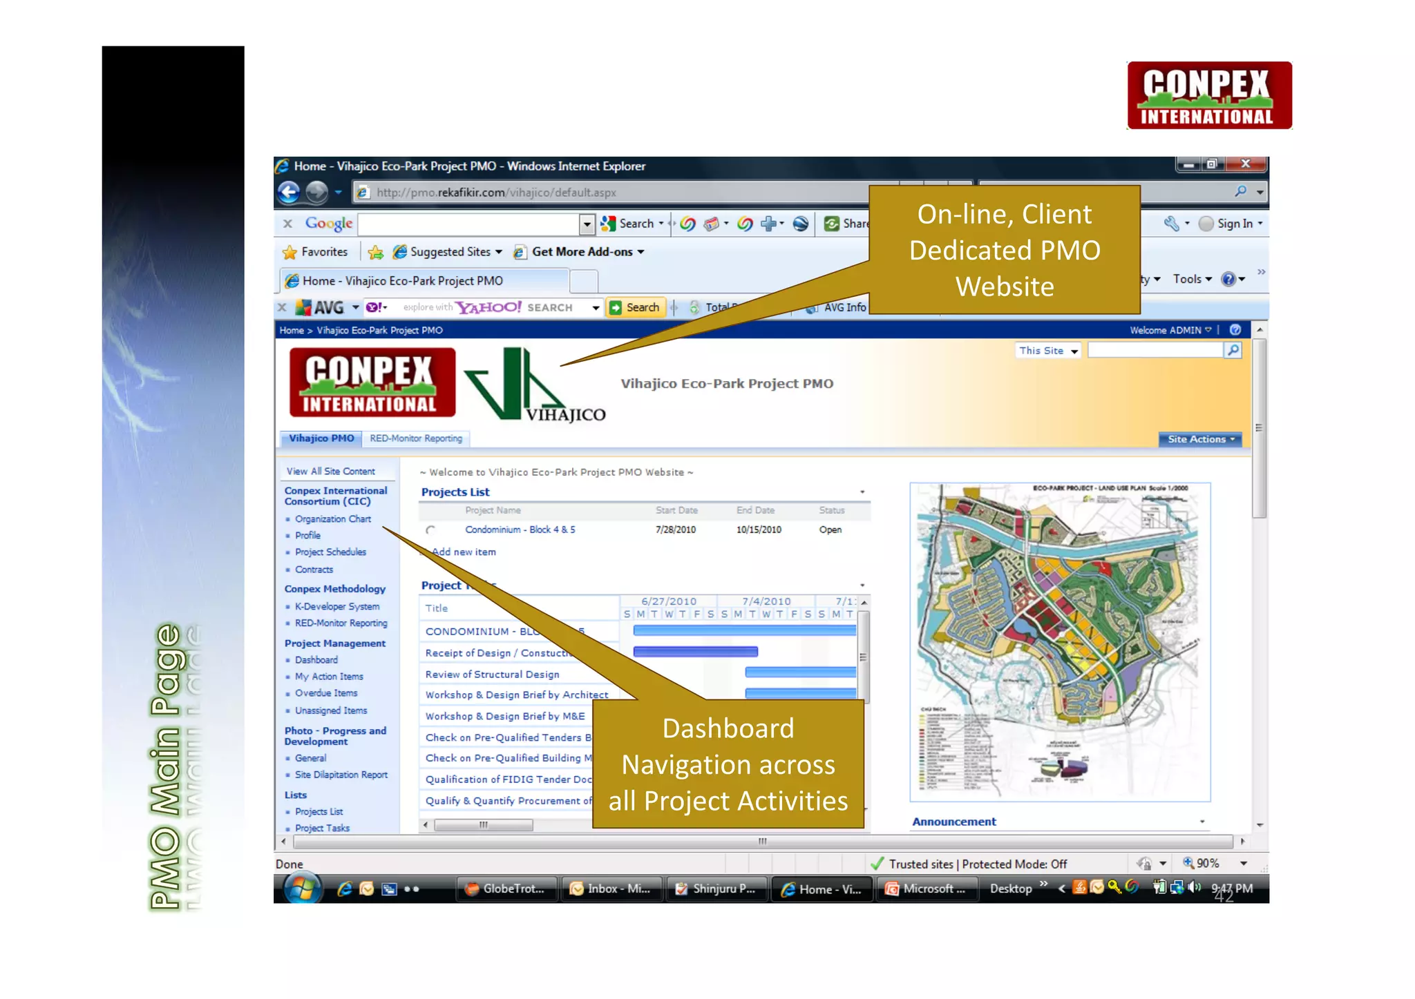Open the Review of Structural Design task

click(492, 674)
